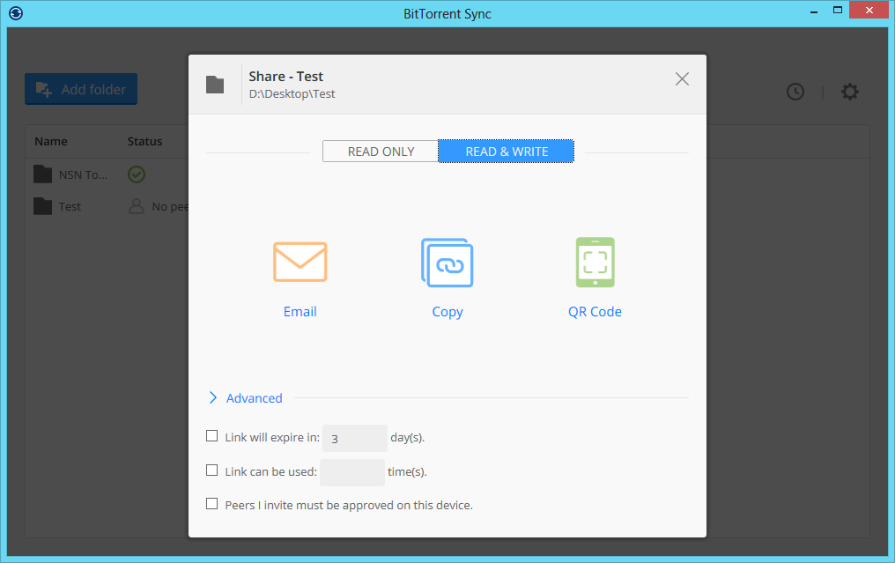Click the NSN To... folder icon

click(43, 174)
